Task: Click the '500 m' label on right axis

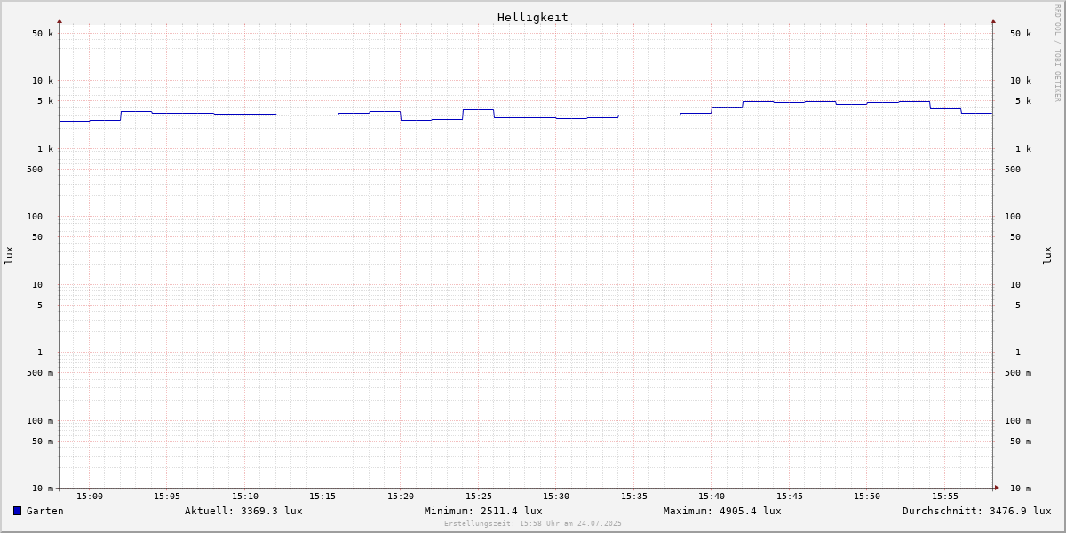Action: tap(1018, 373)
